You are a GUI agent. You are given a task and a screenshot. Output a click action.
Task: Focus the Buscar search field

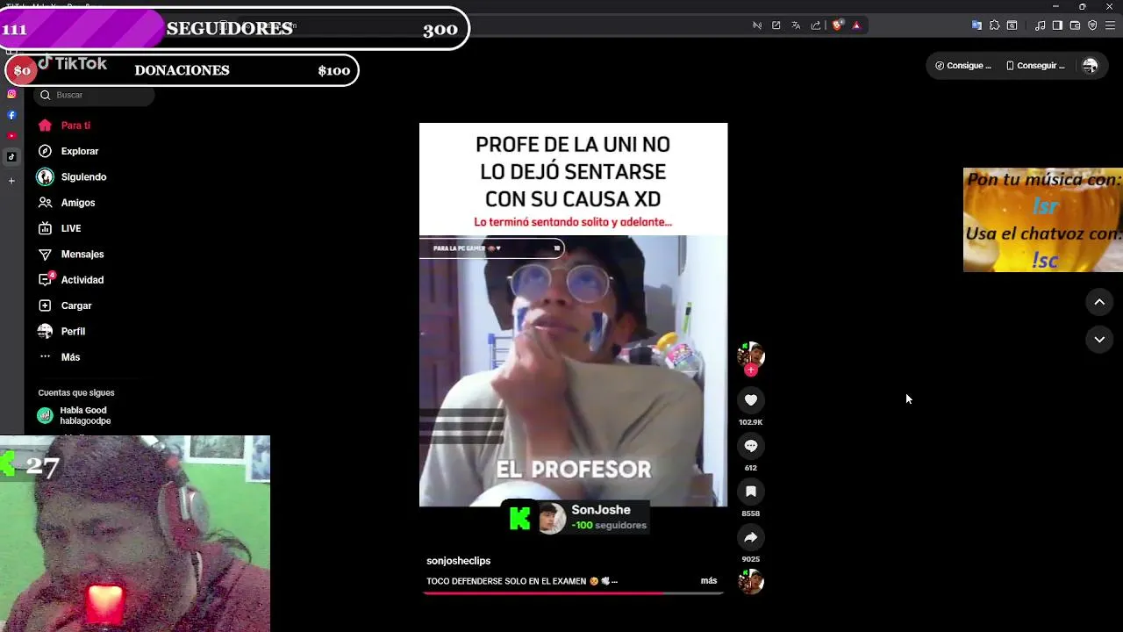point(95,95)
